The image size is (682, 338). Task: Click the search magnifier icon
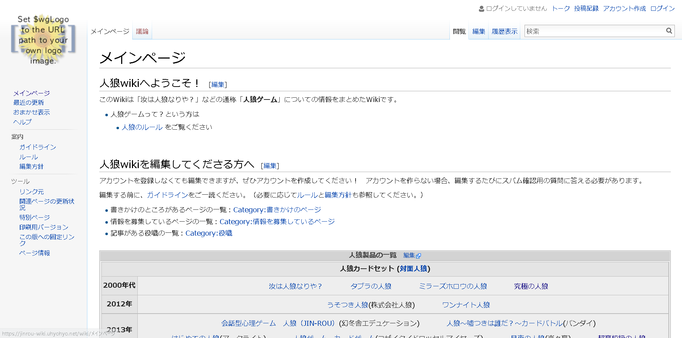[x=669, y=31]
